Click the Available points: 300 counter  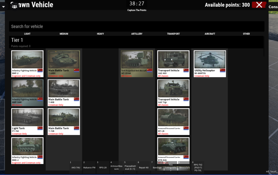(x=227, y=5)
